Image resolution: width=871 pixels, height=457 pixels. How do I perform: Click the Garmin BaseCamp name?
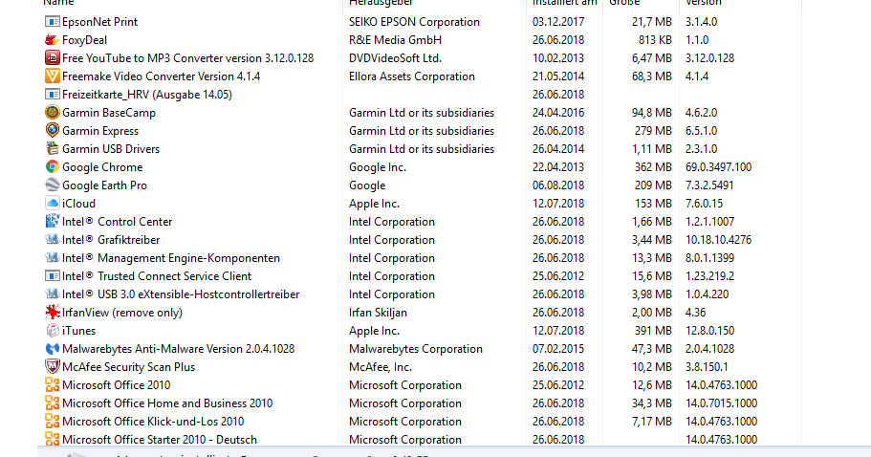pos(109,112)
